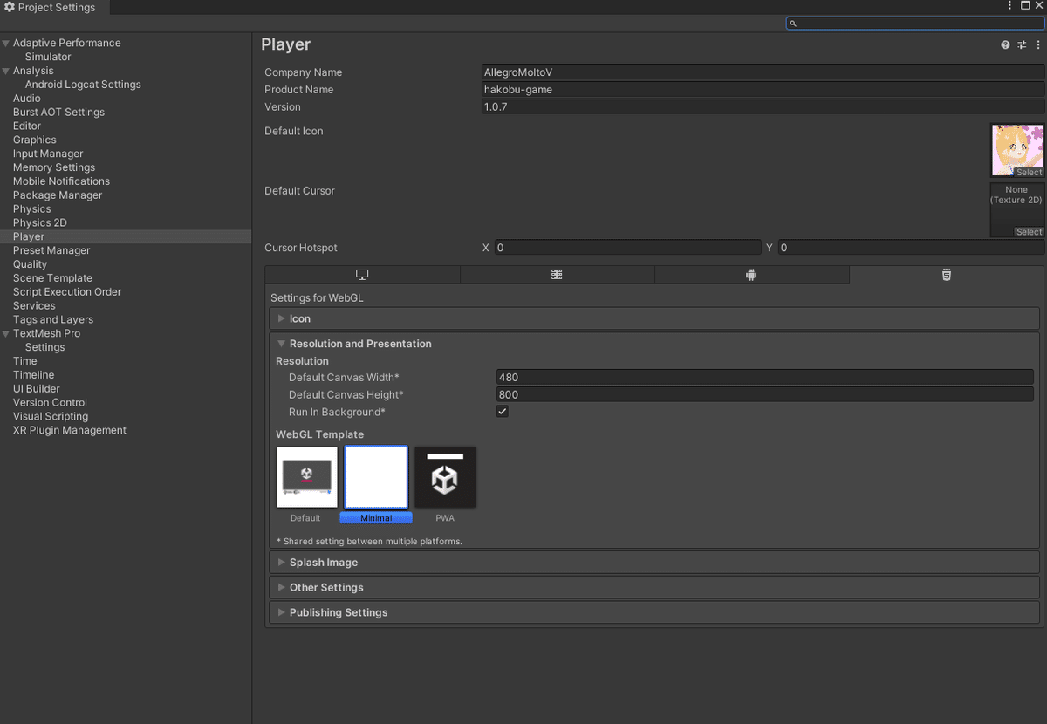This screenshot has height=724, width=1047.
Task: Click the Product Name field
Action: [763, 90]
